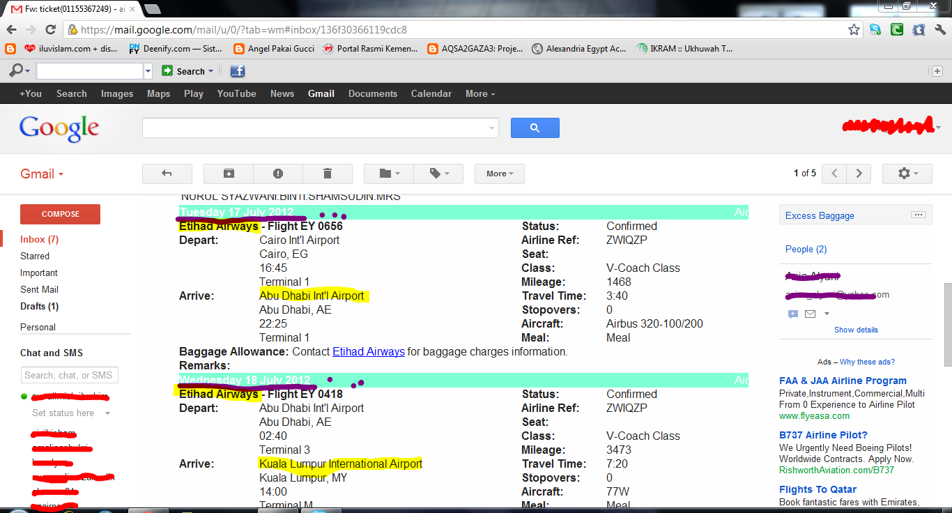Open the Move to folder menu
Viewport: 952px width, 513px height.
(x=389, y=174)
